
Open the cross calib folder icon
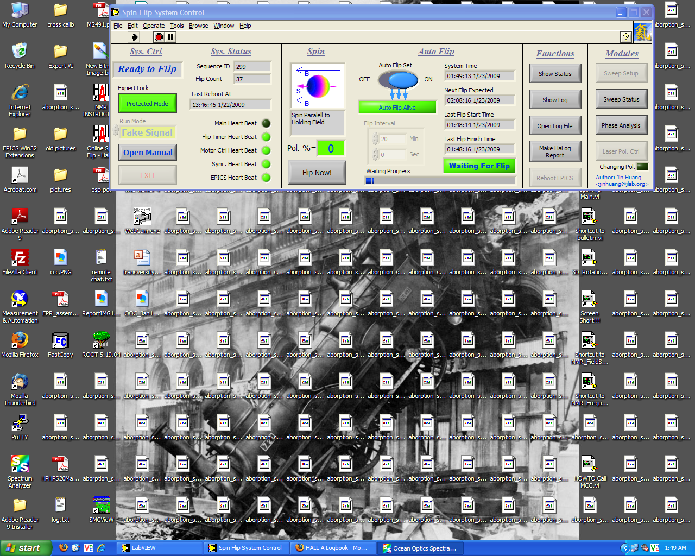60,15
